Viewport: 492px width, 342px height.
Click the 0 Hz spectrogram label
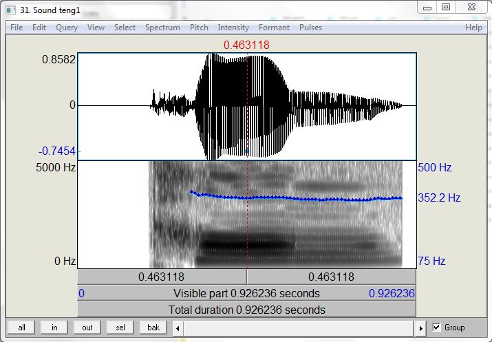tap(65, 261)
